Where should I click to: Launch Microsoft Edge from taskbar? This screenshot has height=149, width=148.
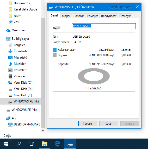pos(57,144)
